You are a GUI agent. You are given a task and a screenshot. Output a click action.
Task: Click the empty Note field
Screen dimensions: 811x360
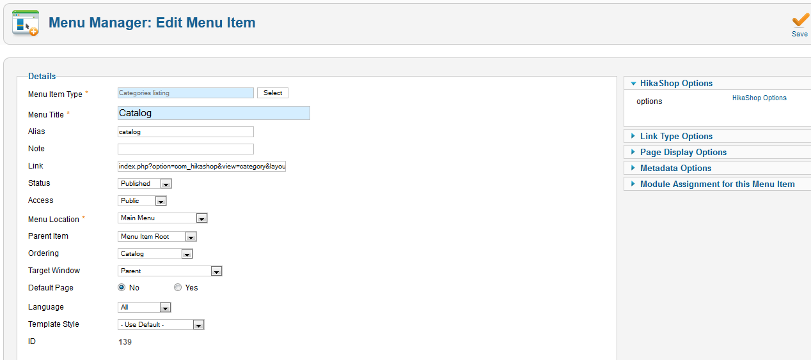pyautogui.click(x=185, y=149)
